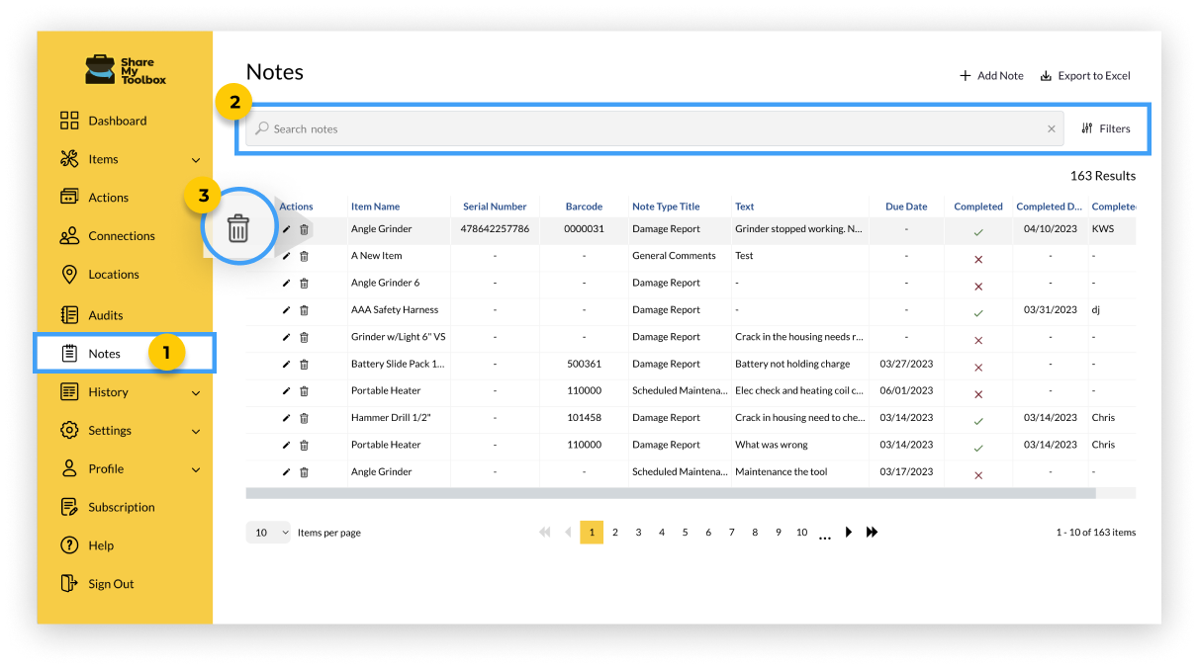Delete the Hammer Drill 1/2" note via trash icon

pyautogui.click(x=304, y=418)
